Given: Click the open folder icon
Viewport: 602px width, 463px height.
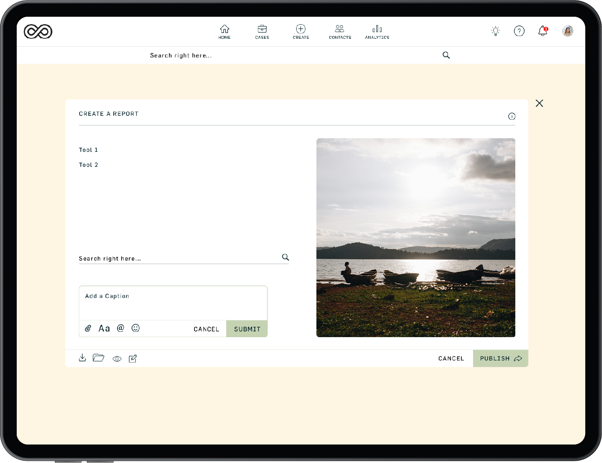Looking at the screenshot, I should [99, 358].
